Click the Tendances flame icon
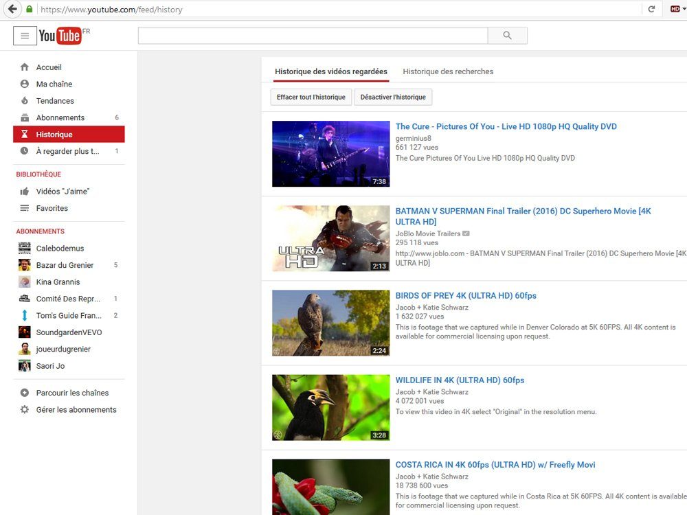687x515 pixels. click(x=25, y=101)
